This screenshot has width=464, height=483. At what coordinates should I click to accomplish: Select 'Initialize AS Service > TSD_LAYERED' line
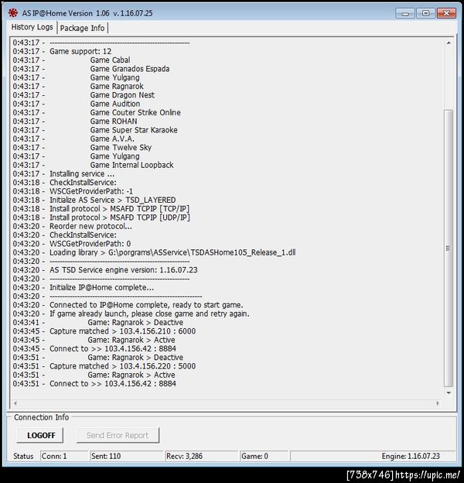pos(94,200)
